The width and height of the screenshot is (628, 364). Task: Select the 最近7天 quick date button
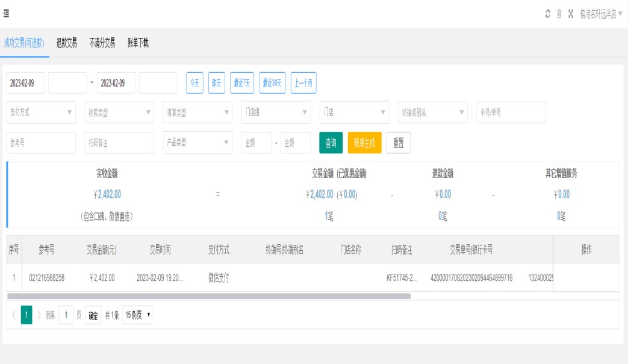242,83
